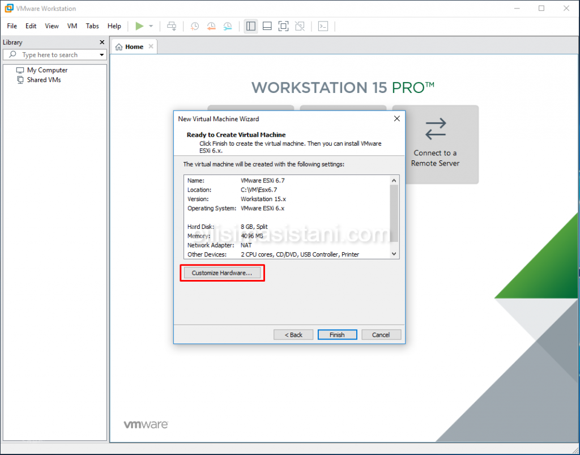Close the wizard dialog with X
This screenshot has width=580, height=455.
point(397,118)
